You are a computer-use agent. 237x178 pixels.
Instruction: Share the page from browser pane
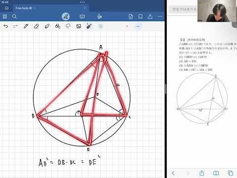pos(201,173)
